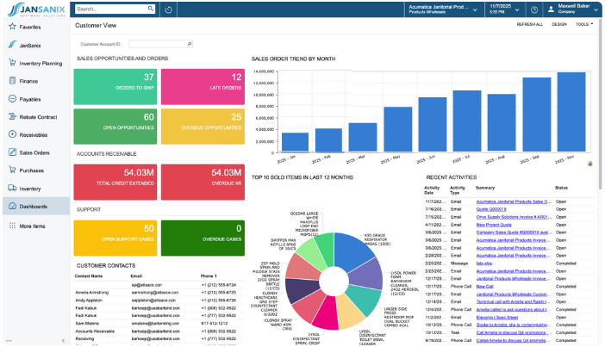Expand the Tools dropdown menu
The height and width of the screenshot is (347, 605).
pos(584,25)
